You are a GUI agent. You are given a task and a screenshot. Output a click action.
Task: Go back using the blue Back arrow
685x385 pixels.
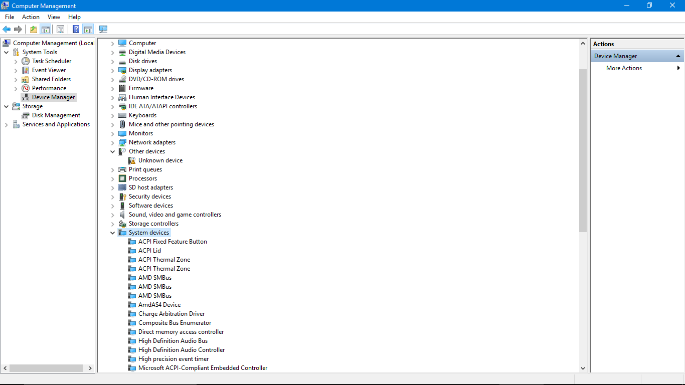(7, 29)
